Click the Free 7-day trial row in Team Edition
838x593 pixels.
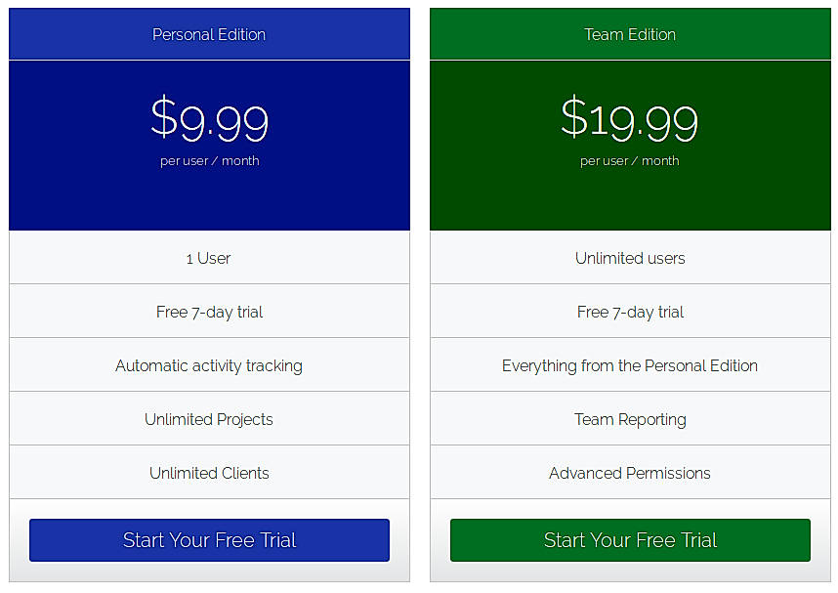point(630,312)
